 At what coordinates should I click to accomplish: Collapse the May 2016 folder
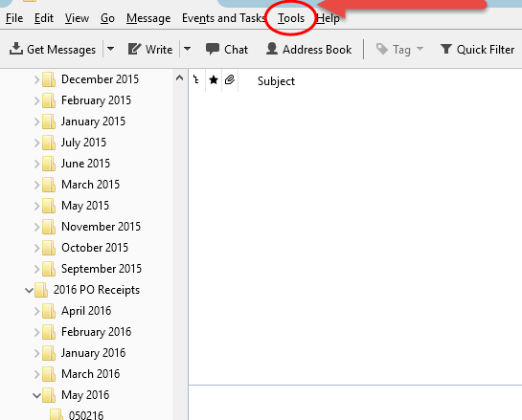click(37, 395)
